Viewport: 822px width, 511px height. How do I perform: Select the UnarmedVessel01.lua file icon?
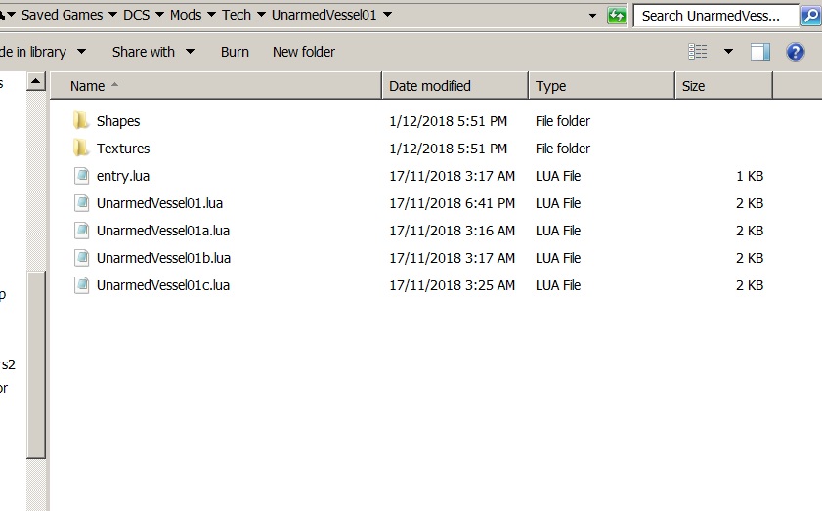tap(81, 203)
